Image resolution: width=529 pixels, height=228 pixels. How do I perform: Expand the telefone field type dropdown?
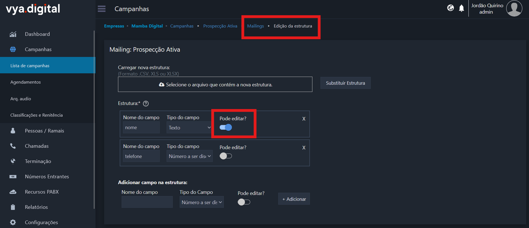tap(189, 156)
